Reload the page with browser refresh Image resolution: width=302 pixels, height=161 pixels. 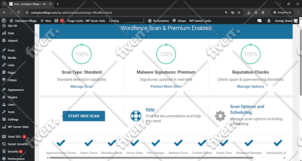[19, 12]
